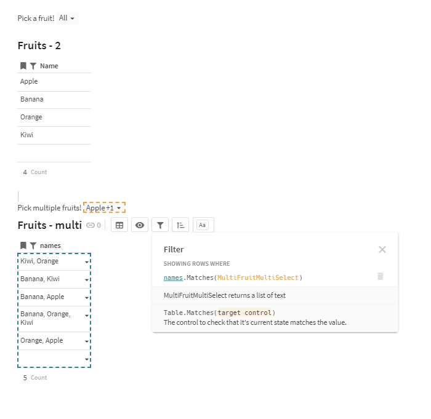The width and height of the screenshot is (431, 419).
Task: Delete the names.Matches filter with trash icon
Action: pos(381,276)
